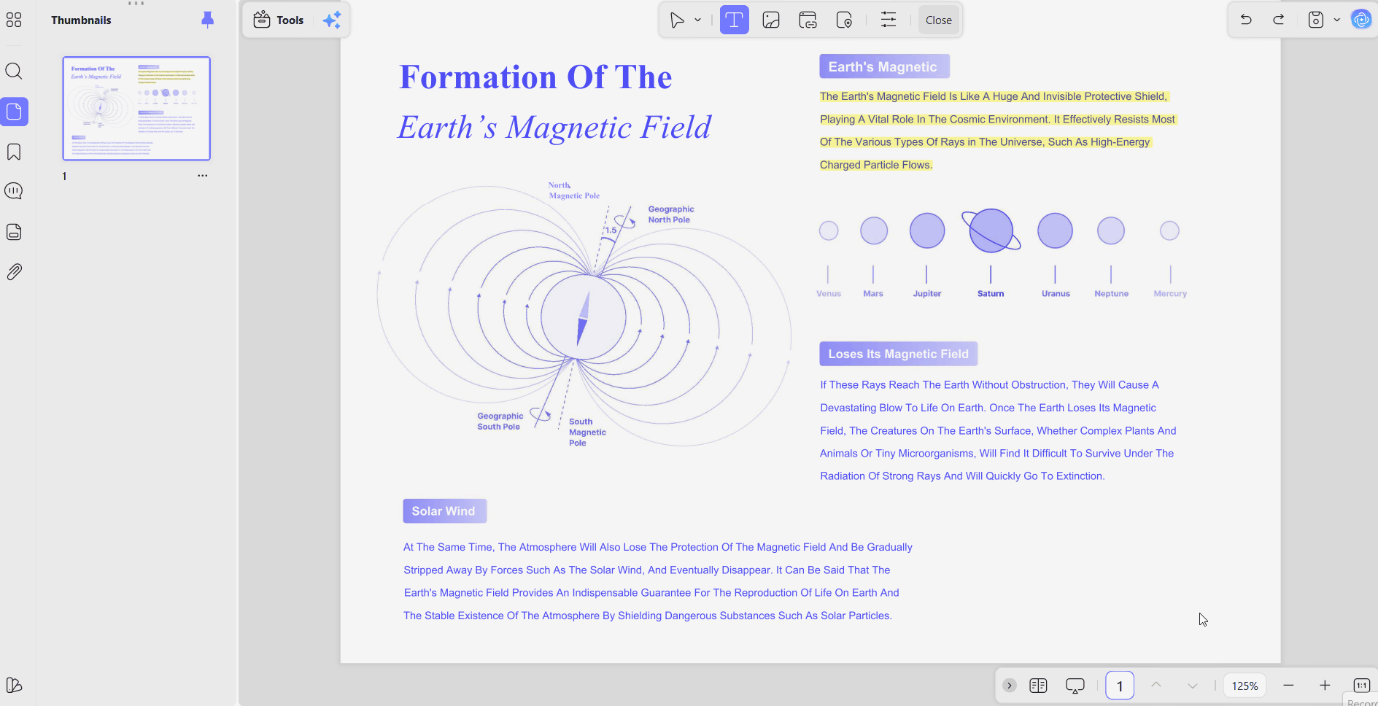The width and height of the screenshot is (1378, 706).
Task: Open the alignment settings tool
Action: pyautogui.click(x=888, y=20)
